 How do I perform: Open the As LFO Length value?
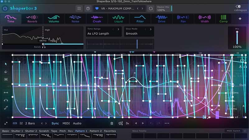(98, 34)
